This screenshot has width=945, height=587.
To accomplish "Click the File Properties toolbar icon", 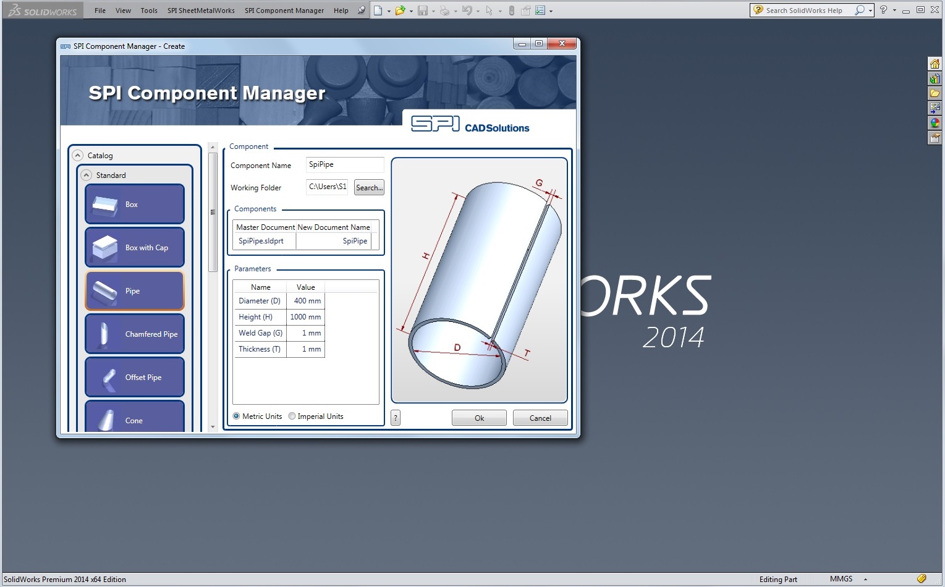I will point(525,11).
